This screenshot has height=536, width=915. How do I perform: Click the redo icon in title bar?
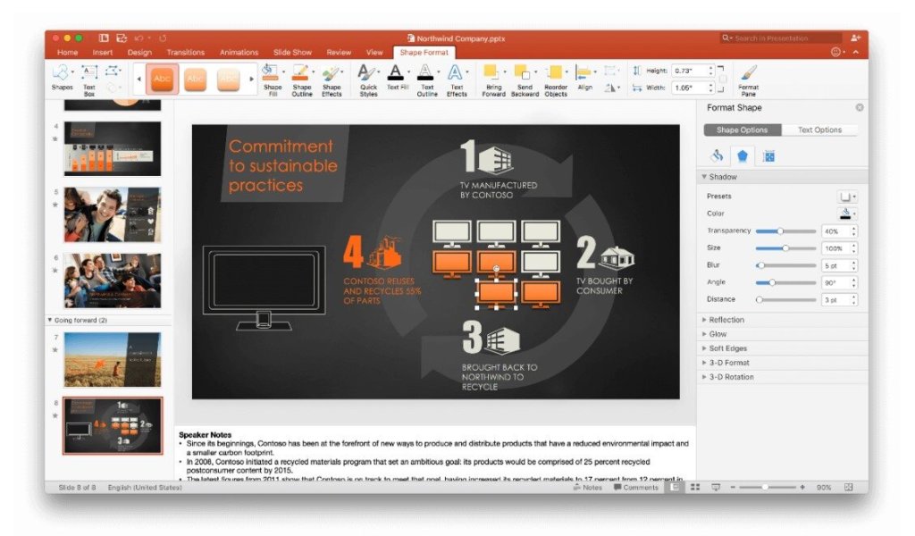coord(163,38)
